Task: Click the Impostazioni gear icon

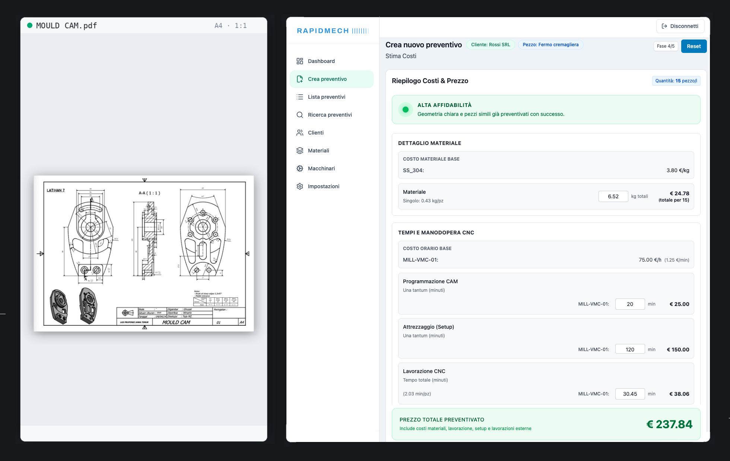Action: [300, 186]
